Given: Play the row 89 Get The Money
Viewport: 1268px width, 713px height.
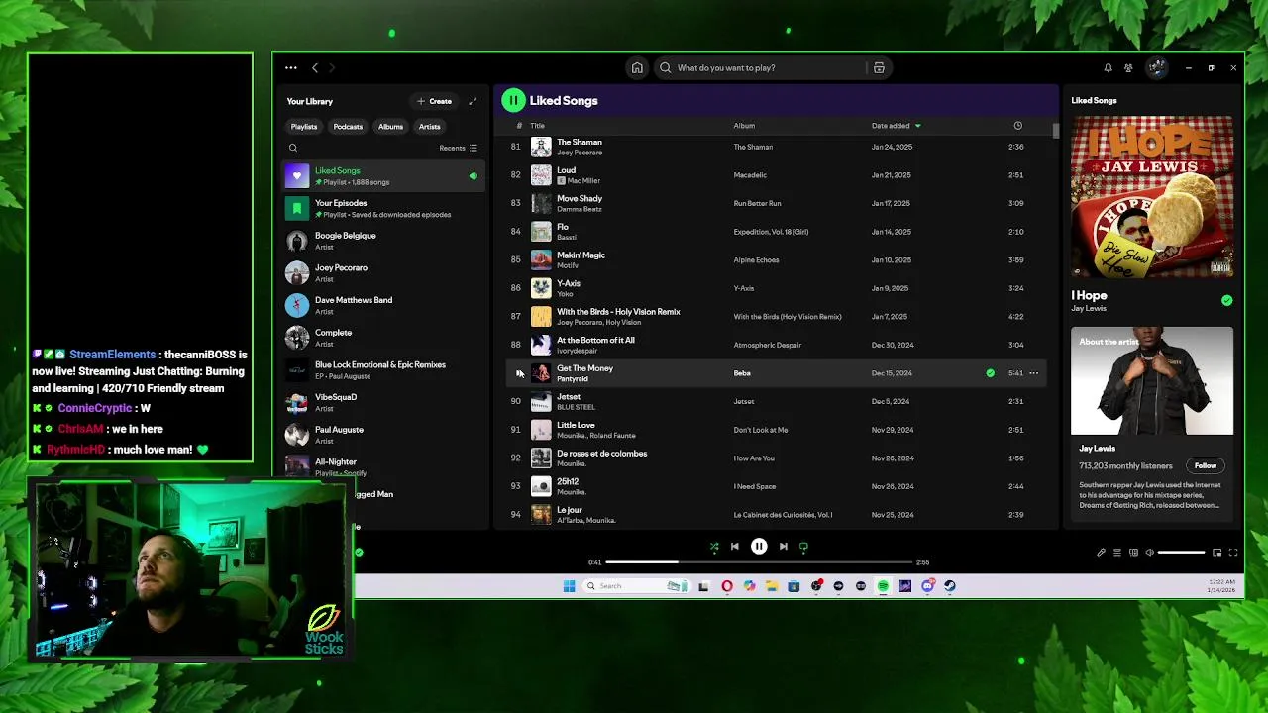Looking at the screenshot, I should coord(519,373).
